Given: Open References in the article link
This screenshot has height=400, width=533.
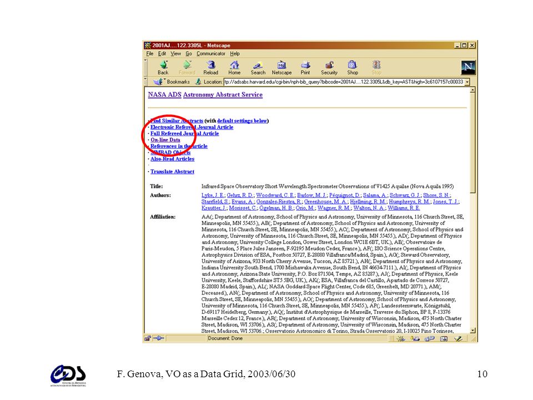Looking at the screenshot, I should 179,146.
